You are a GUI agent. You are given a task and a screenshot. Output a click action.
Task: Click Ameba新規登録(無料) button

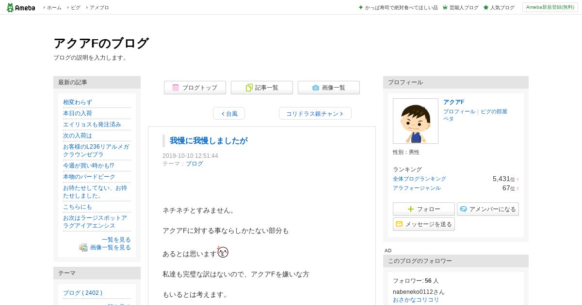tap(550, 7)
